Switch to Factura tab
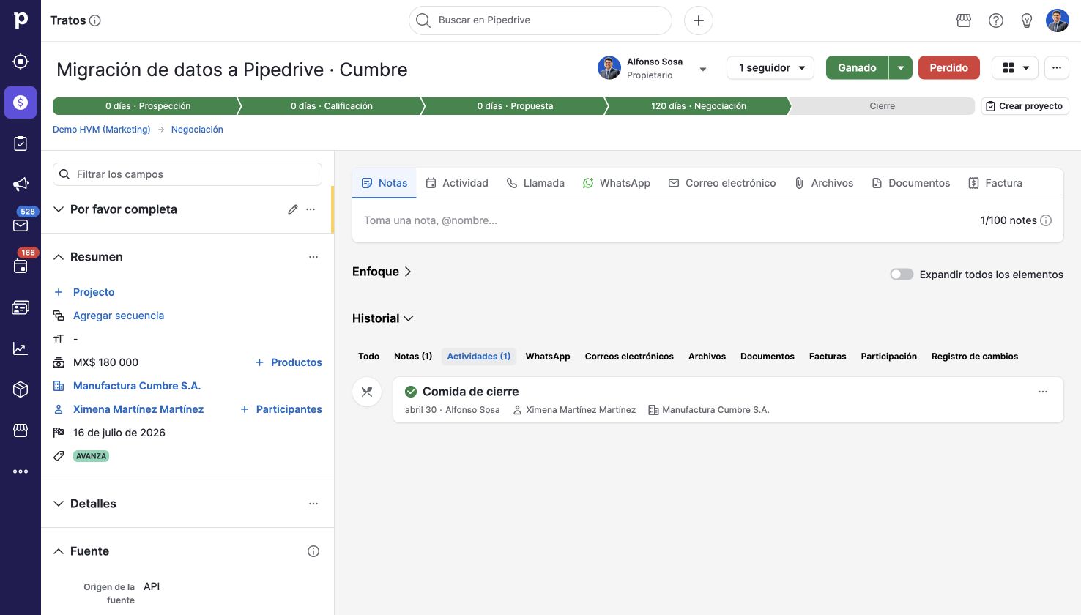Screen dimensions: 1081x615 [x=995, y=183]
